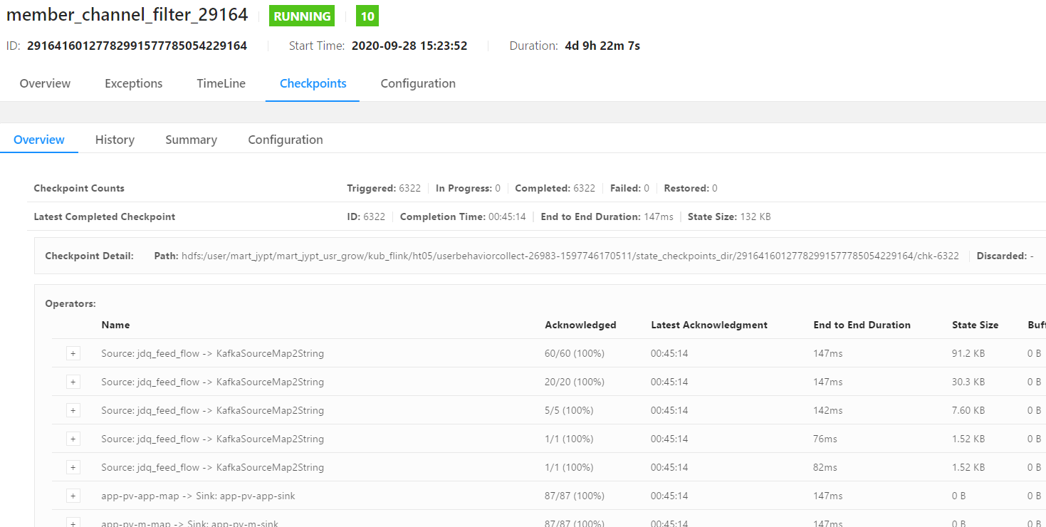
Task: Select the job Configuration tab
Action: click(418, 83)
